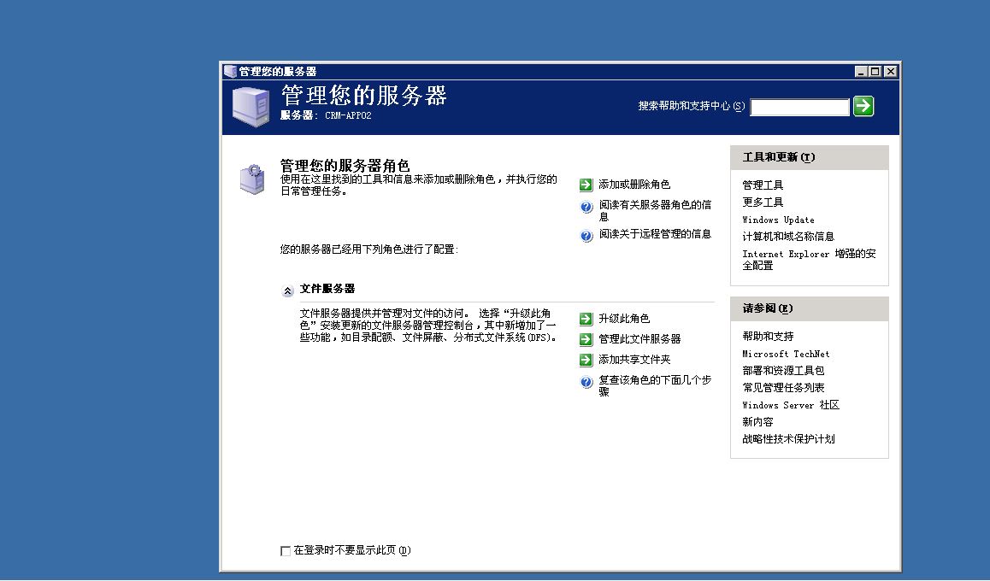The height and width of the screenshot is (581, 990).
Task: Choose 添加共享文件夹 link
Action: (x=634, y=360)
